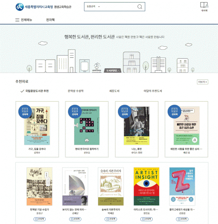This screenshot has height=224, width=218.
Task: Select the checked 국립중앙도서관 추천 tab
Action: pyautogui.click(x=35, y=91)
